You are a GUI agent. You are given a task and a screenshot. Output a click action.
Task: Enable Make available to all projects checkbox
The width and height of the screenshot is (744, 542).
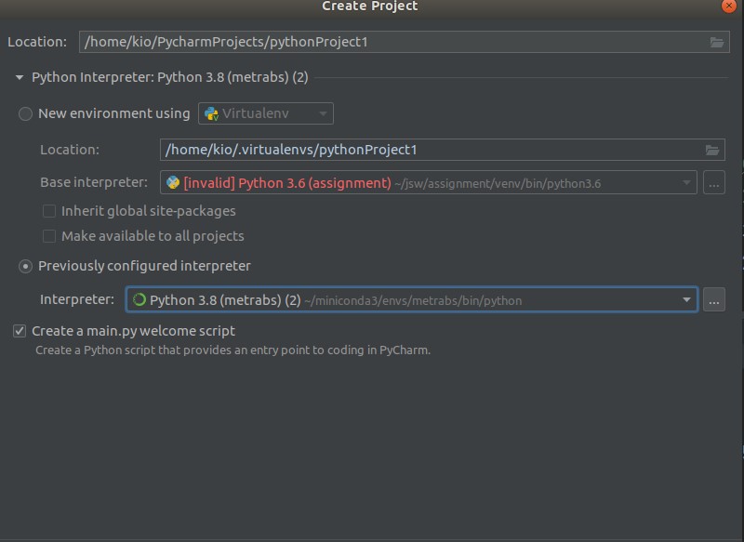49,236
